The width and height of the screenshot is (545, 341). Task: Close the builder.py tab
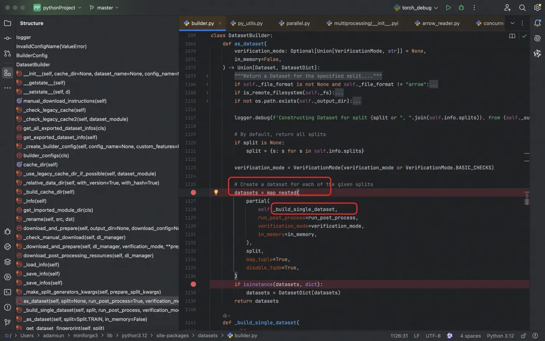point(220,23)
